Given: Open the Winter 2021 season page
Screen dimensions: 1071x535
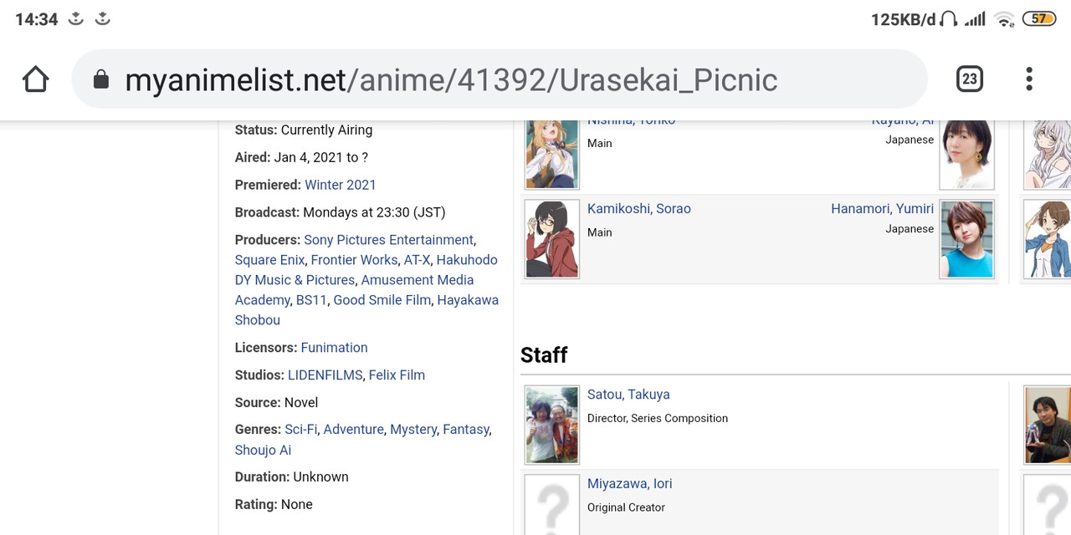Looking at the screenshot, I should 341,184.
